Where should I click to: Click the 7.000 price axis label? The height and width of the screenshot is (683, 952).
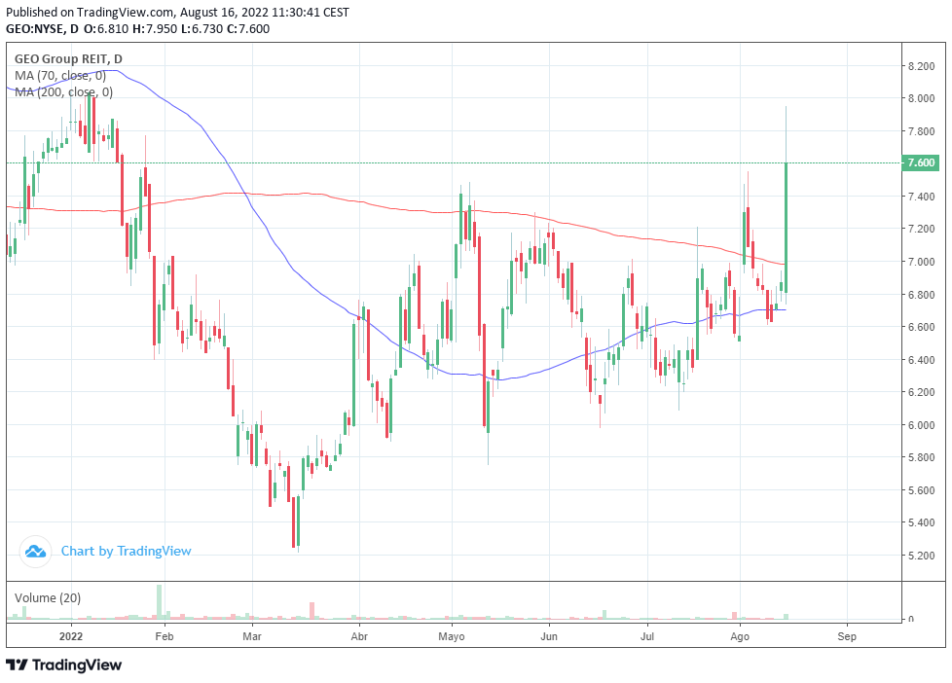tap(921, 262)
